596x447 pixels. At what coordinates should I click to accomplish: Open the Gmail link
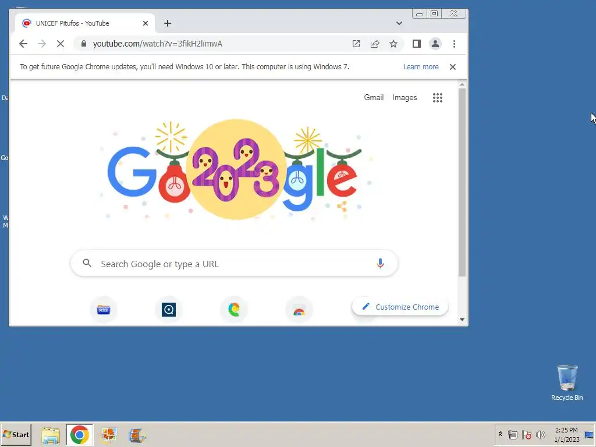point(374,97)
